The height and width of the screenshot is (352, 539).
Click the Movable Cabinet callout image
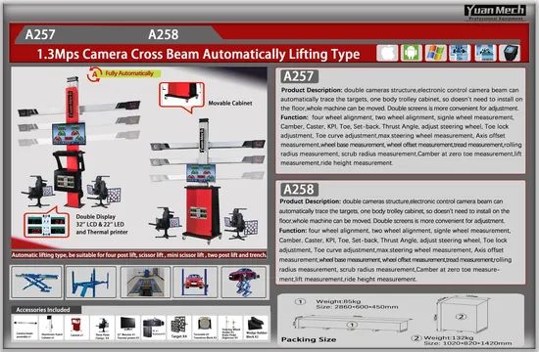(x=182, y=97)
